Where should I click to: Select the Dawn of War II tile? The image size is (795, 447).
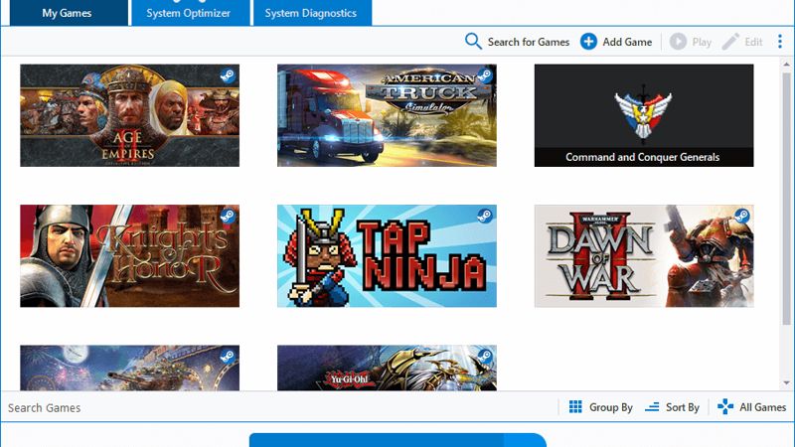(644, 256)
